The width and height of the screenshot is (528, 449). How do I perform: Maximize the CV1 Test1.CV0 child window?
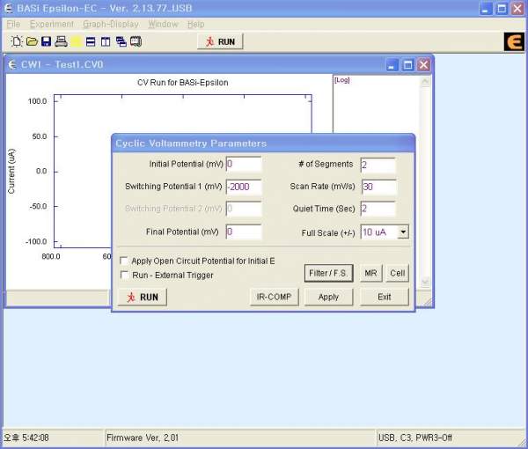pos(407,64)
